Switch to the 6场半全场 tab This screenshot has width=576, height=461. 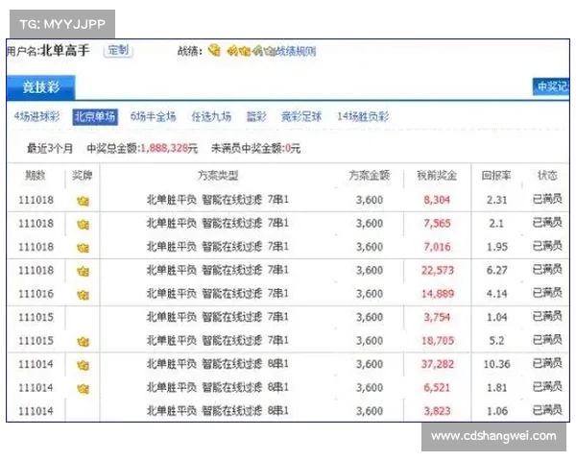click(153, 116)
